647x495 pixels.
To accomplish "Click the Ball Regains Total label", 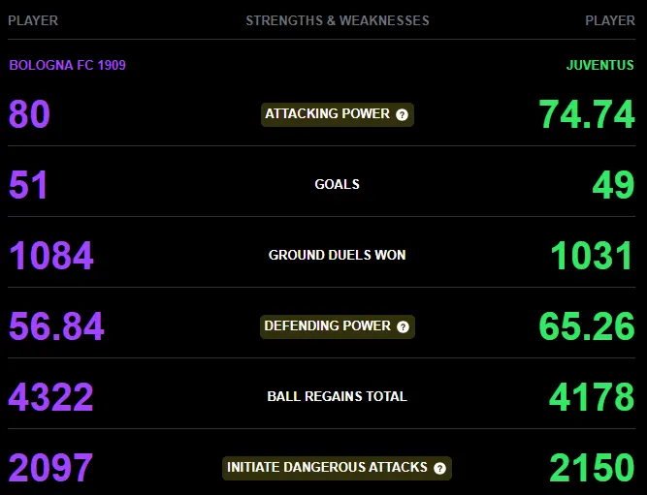I will 338,396.
